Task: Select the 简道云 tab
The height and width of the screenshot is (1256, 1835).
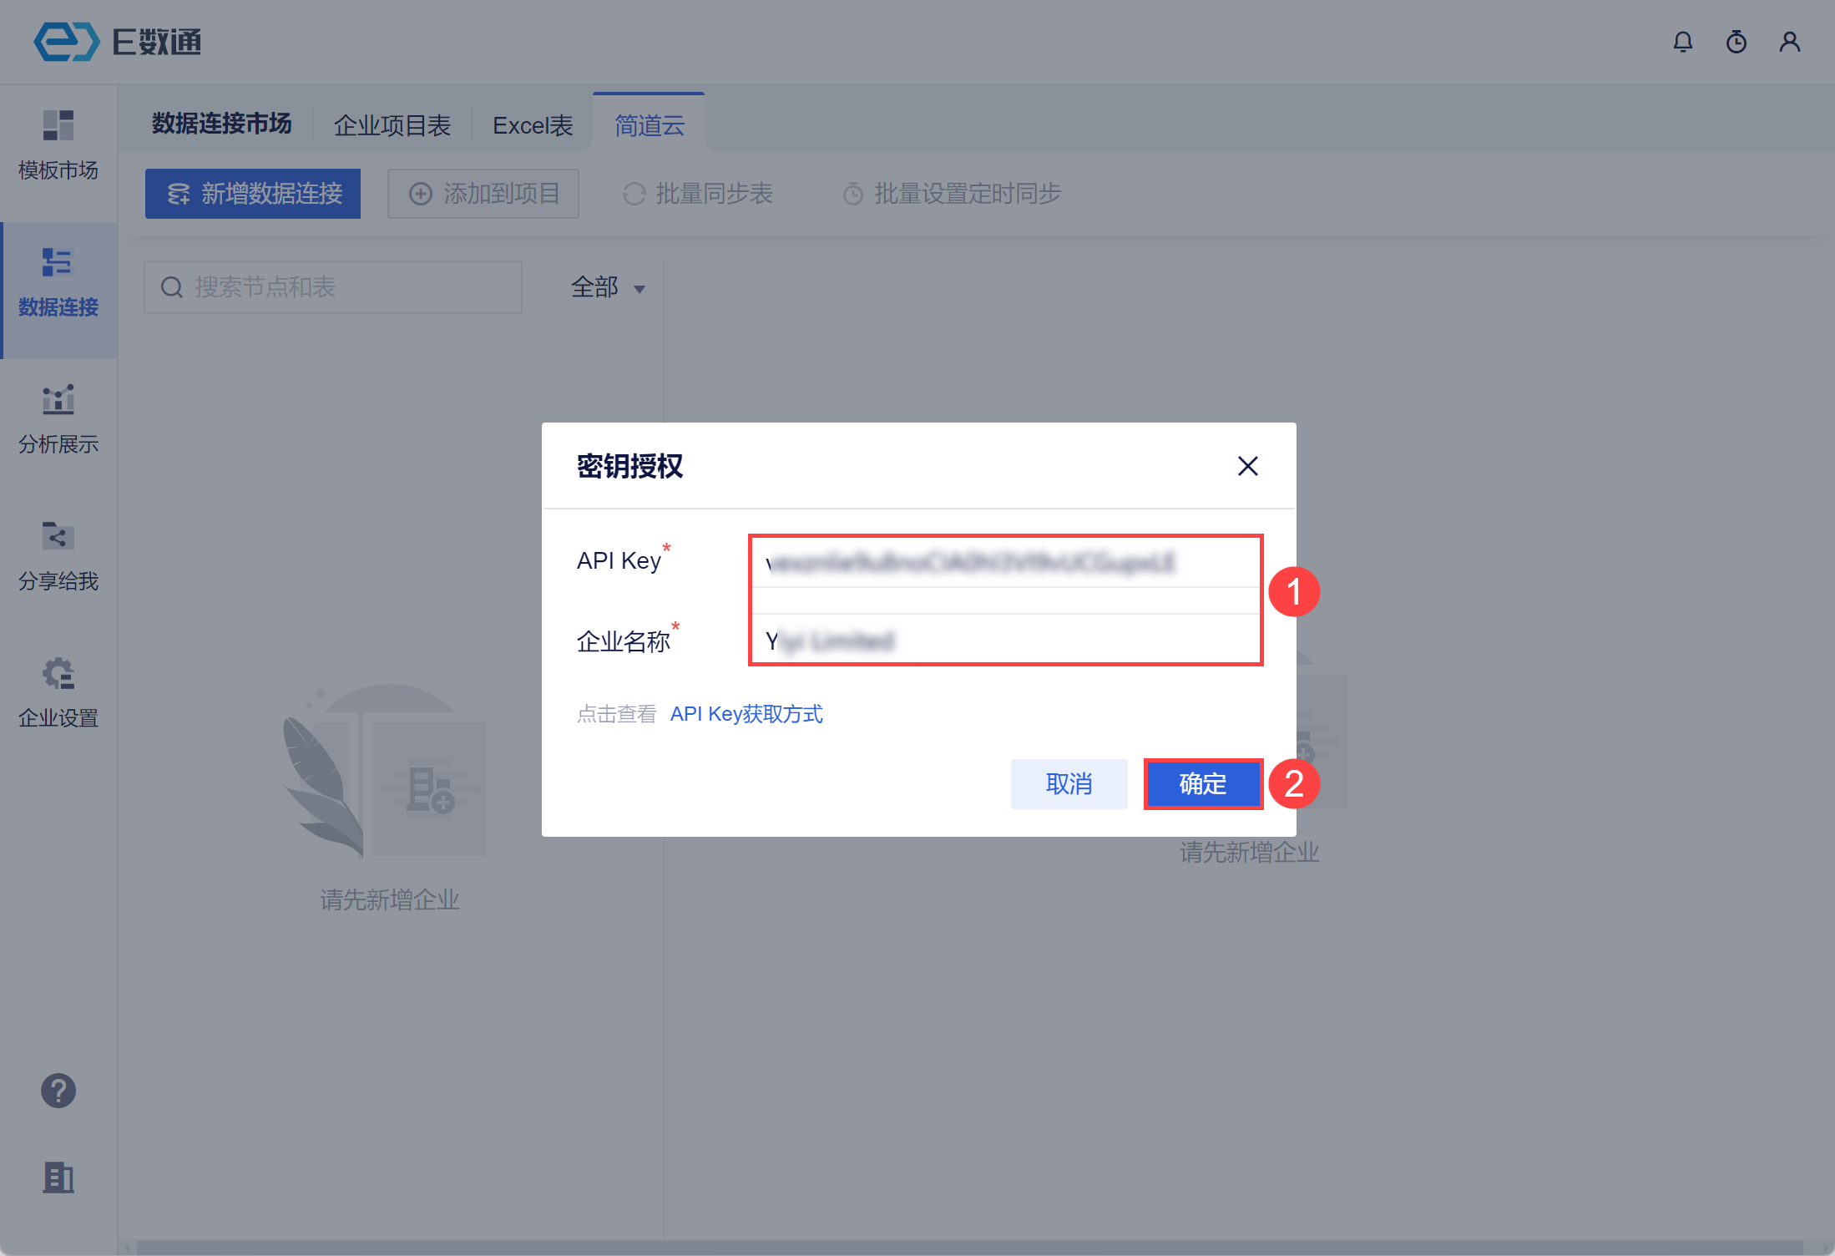Action: [650, 126]
